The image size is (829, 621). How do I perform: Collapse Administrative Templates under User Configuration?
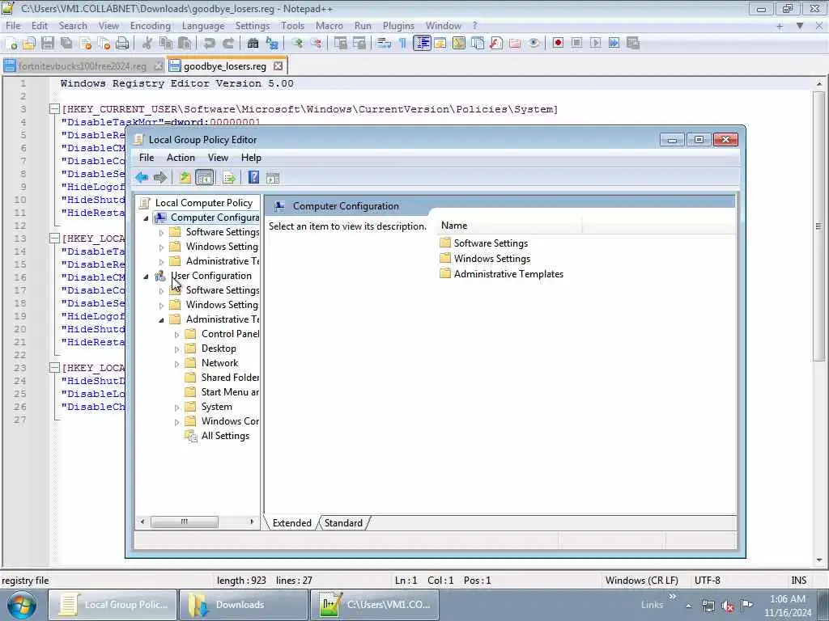tap(162, 320)
